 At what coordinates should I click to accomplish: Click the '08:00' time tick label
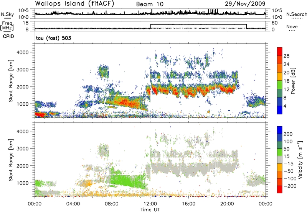[112, 204]
